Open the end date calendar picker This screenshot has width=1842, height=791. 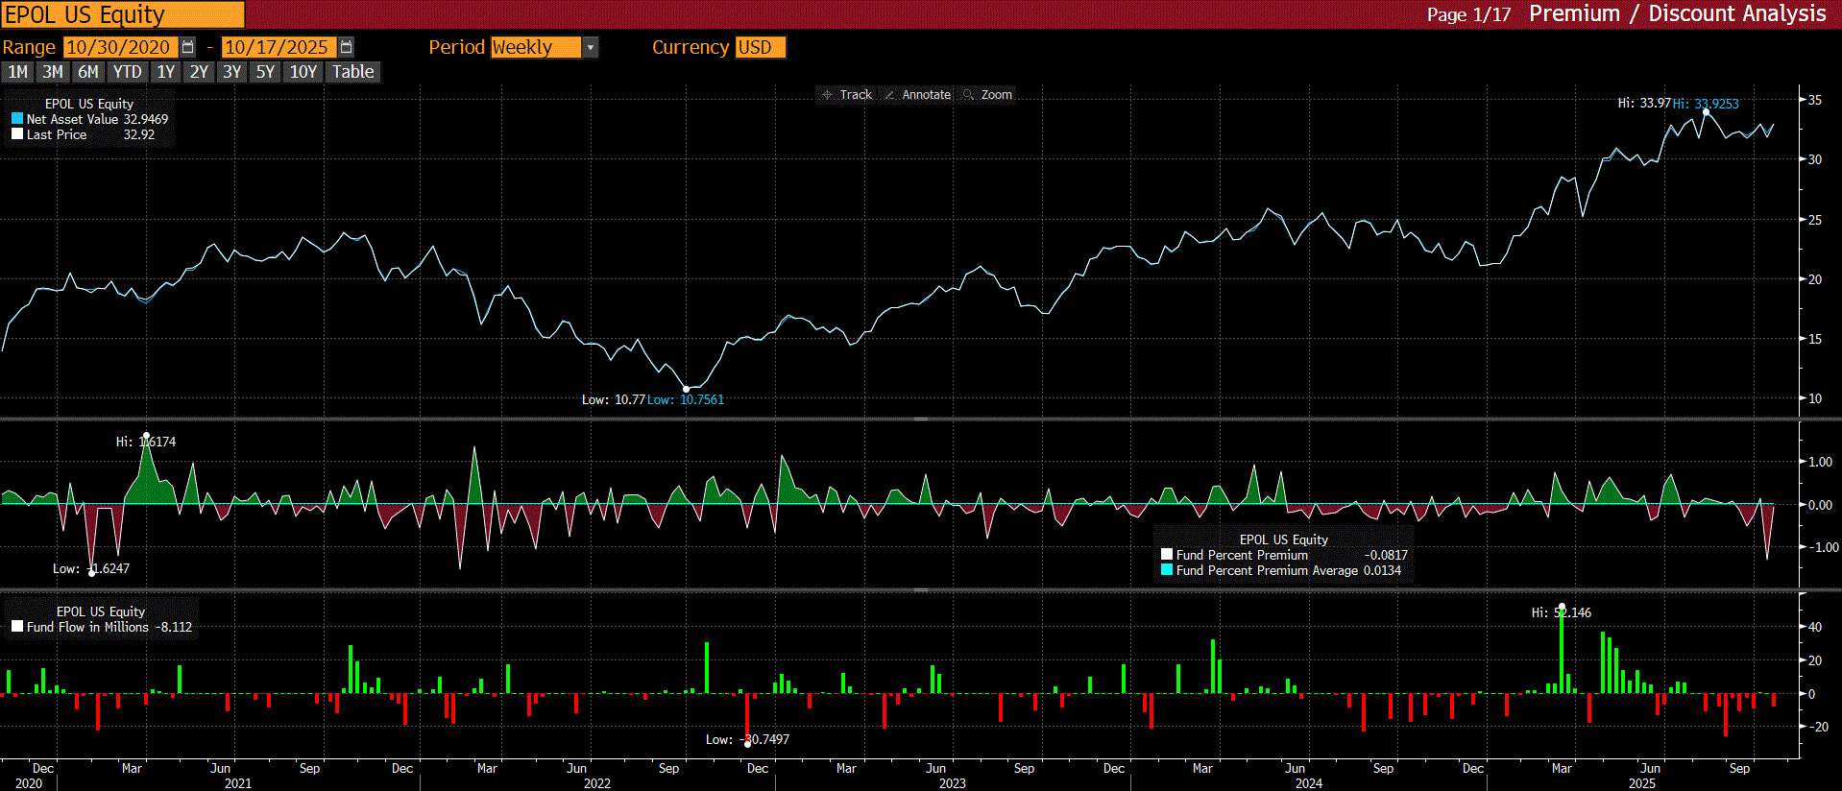[x=347, y=47]
